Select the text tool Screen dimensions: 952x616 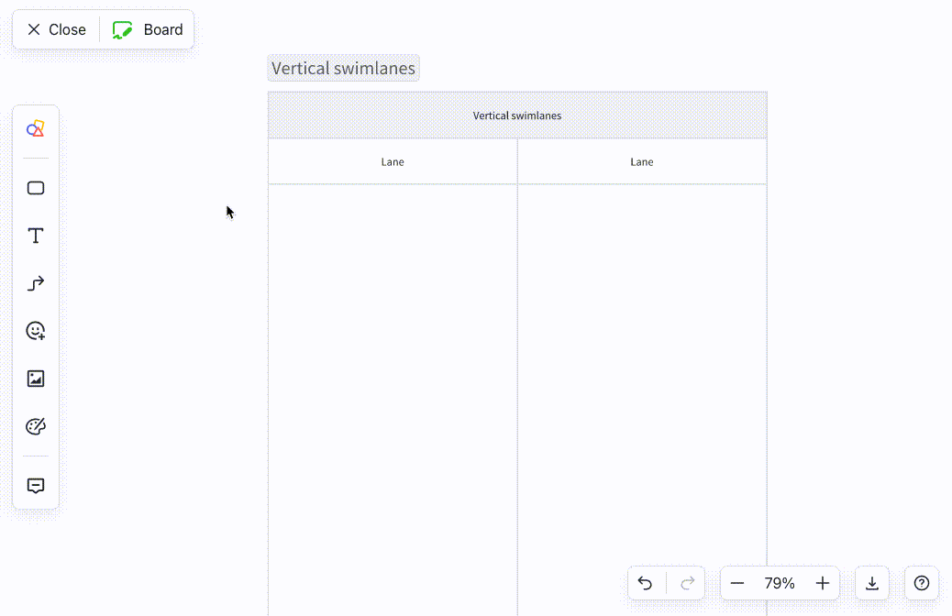pyautogui.click(x=35, y=236)
